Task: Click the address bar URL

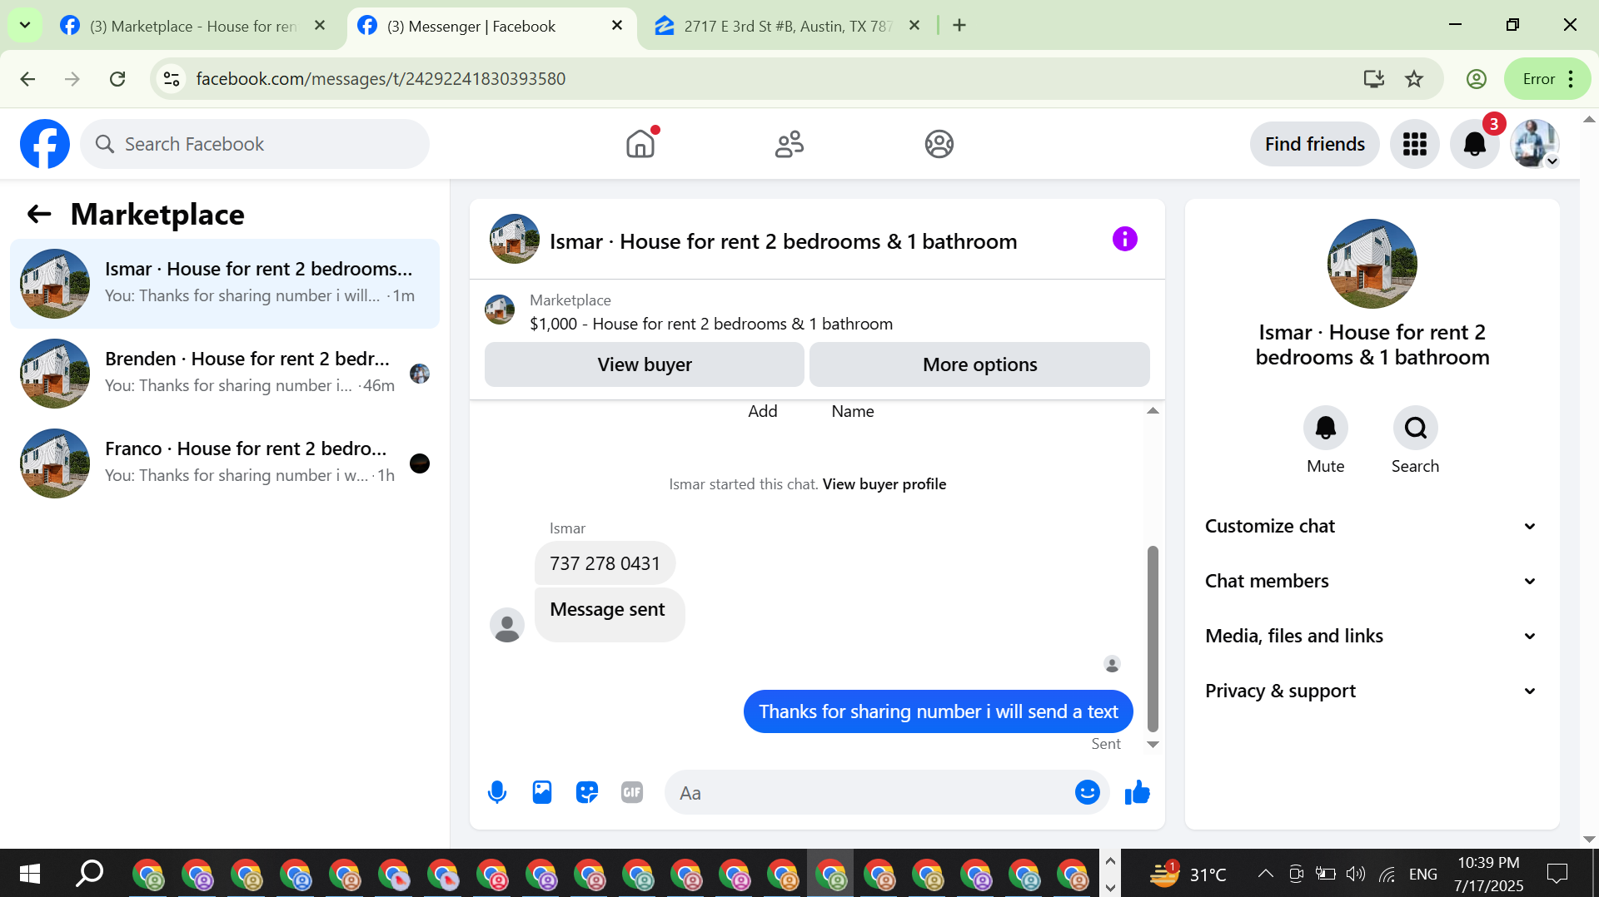Action: pos(381,79)
